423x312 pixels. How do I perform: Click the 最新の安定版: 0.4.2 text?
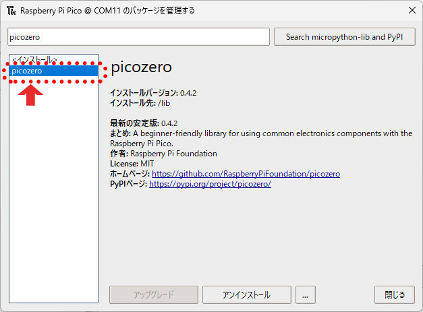[144, 123]
